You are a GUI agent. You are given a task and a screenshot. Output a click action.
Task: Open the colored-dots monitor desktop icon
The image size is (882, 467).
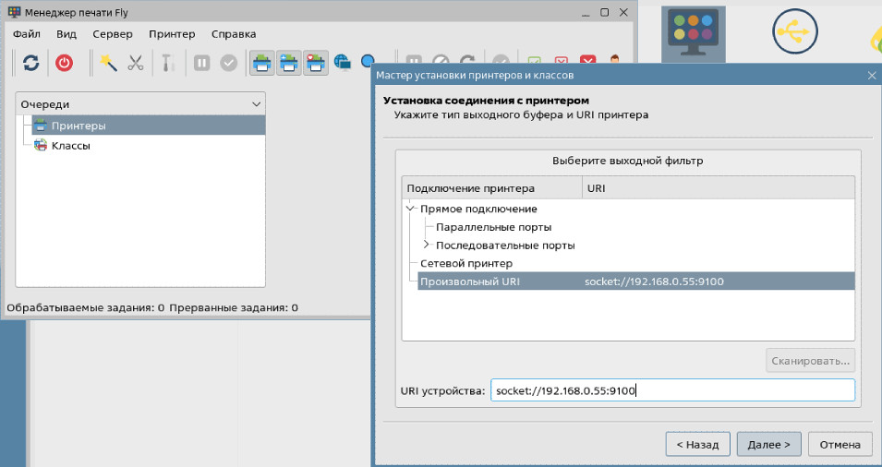point(699,31)
